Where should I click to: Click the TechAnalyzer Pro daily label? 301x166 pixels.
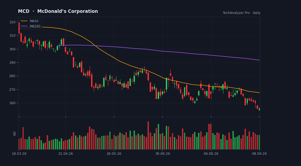click(x=242, y=13)
